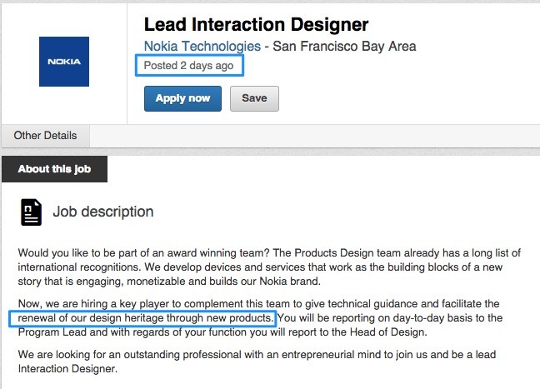Viewport: 540px width, 389px height.
Task: Save this job with the Save button
Action: pyautogui.click(x=254, y=98)
